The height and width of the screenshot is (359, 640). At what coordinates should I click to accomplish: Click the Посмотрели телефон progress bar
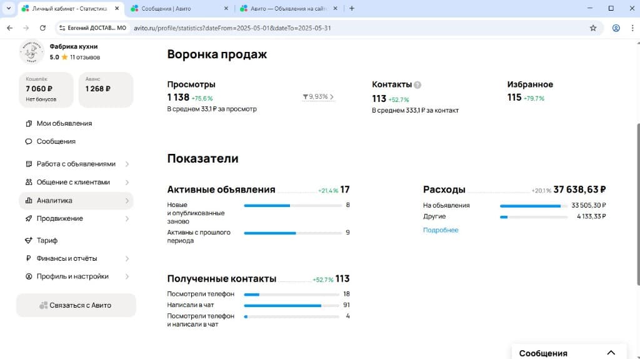coord(291,295)
